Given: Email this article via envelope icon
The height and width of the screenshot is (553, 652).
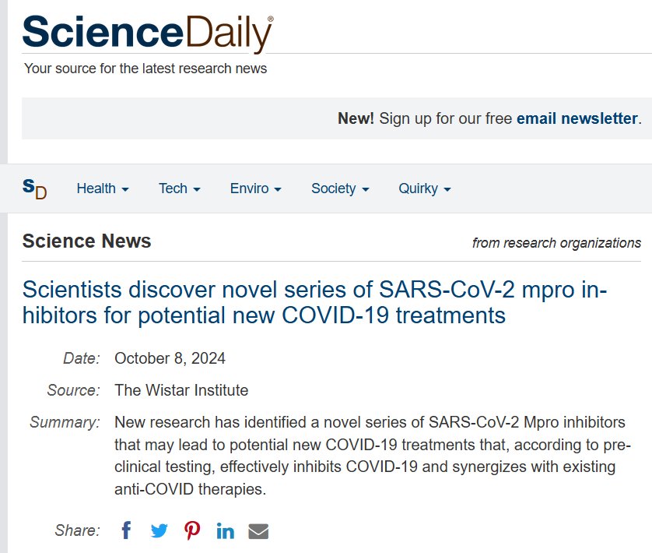Looking at the screenshot, I should 258,531.
